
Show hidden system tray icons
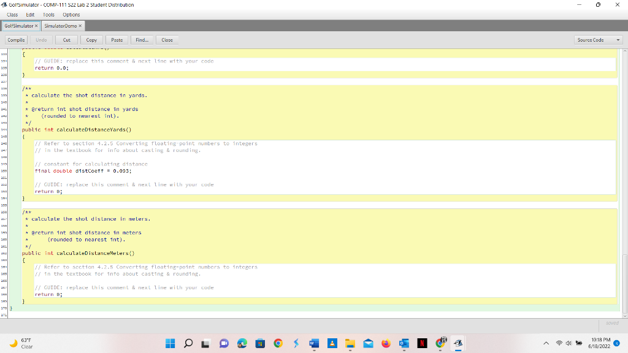click(546, 343)
